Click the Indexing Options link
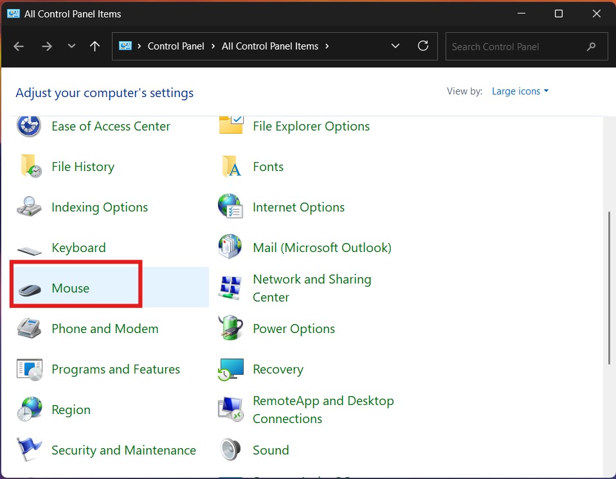Image resolution: width=616 pixels, height=479 pixels. (100, 207)
